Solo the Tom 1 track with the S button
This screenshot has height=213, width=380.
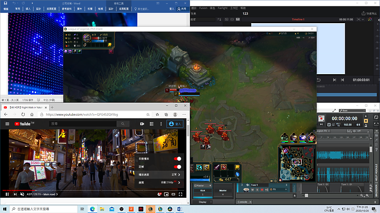257,190
